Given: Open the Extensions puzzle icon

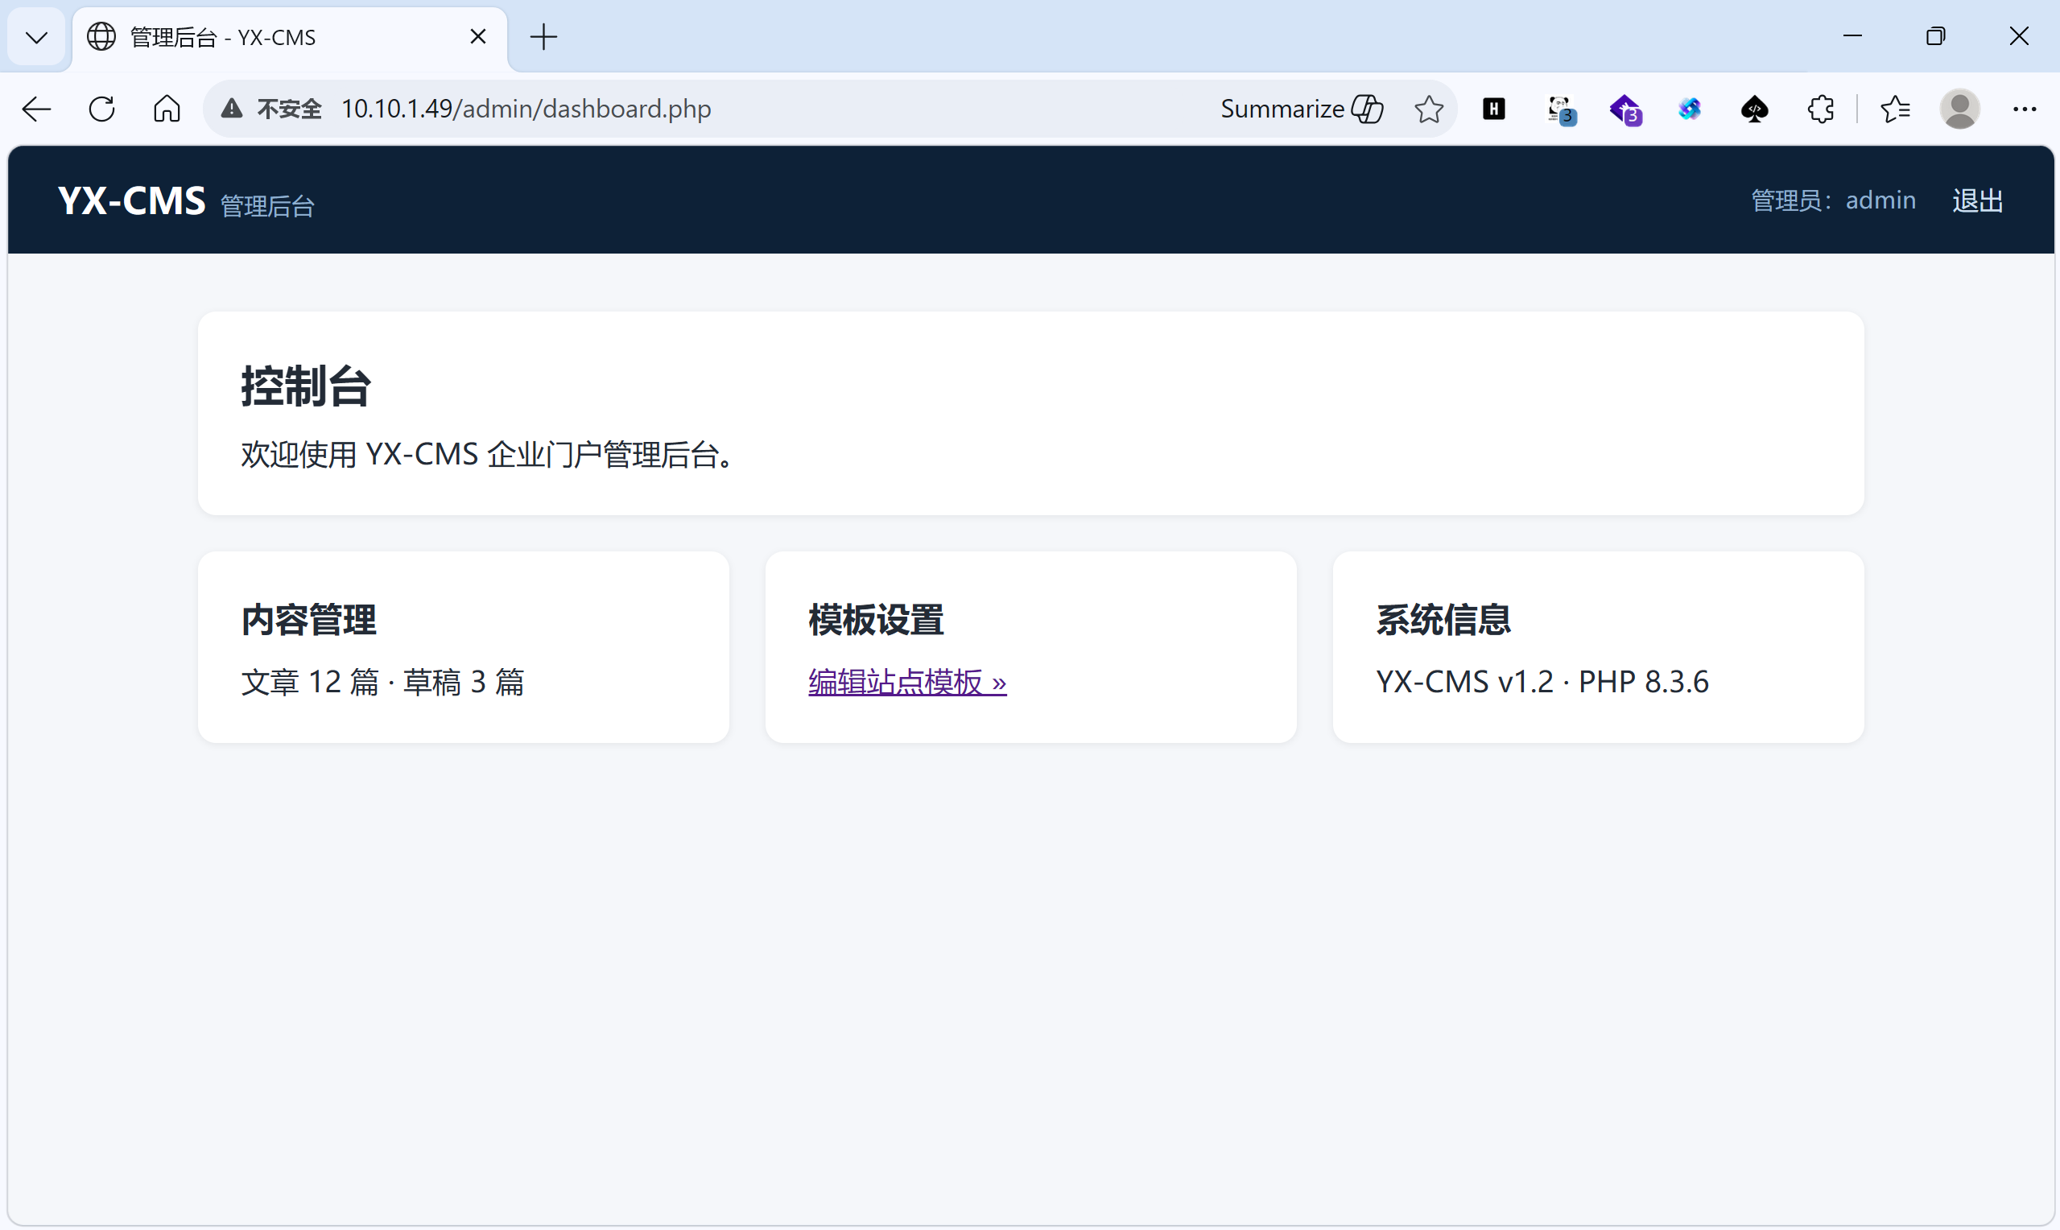Looking at the screenshot, I should (1821, 109).
